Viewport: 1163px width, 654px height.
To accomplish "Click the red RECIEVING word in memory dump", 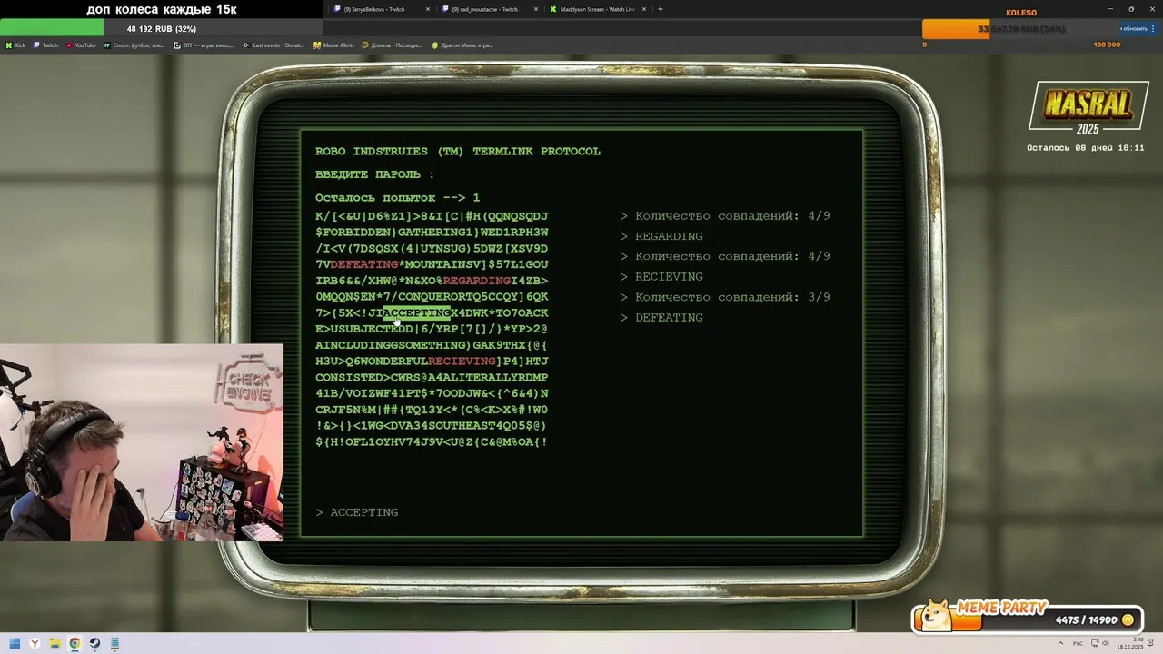I will coord(462,361).
